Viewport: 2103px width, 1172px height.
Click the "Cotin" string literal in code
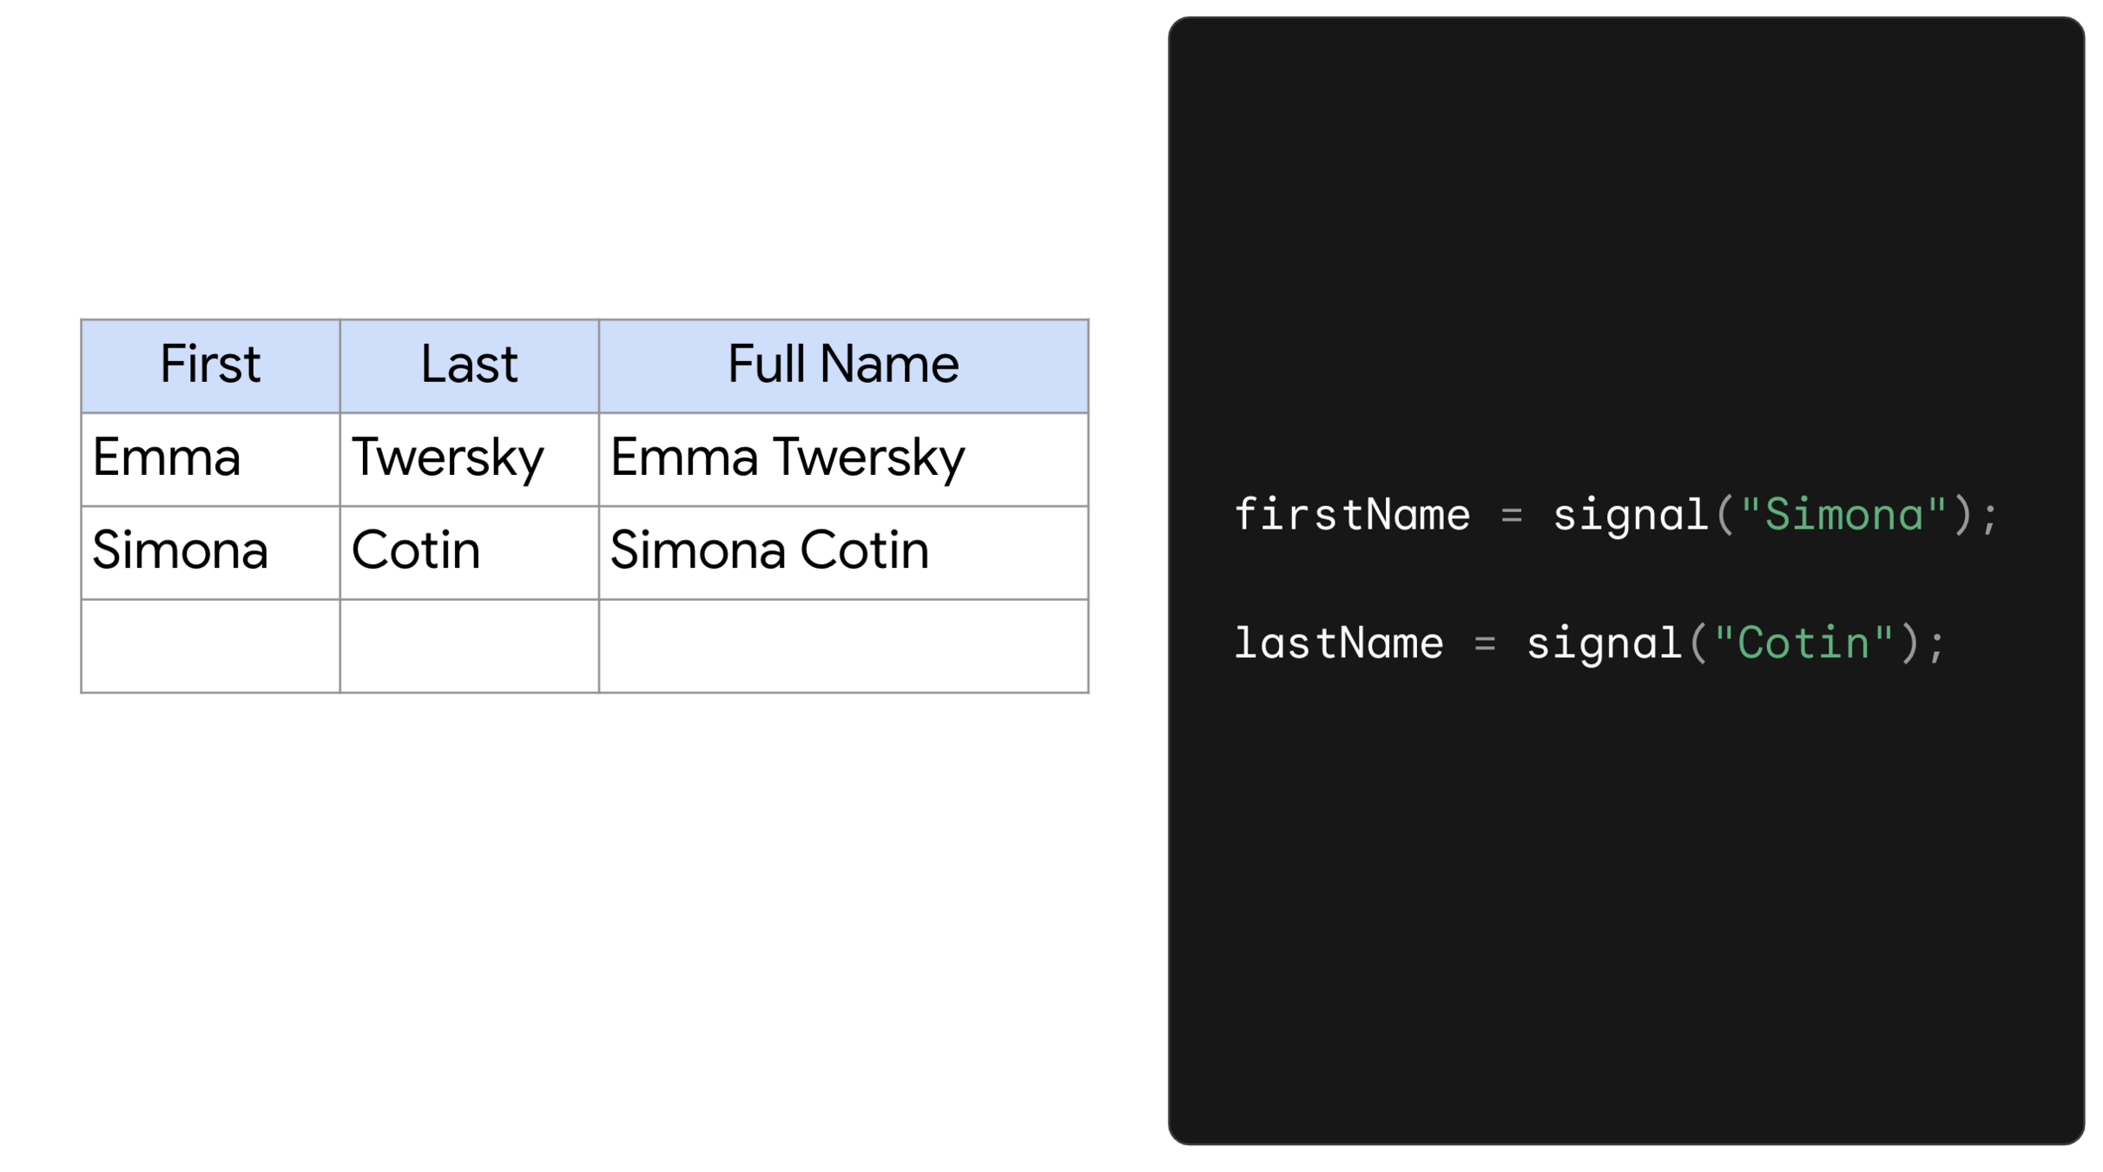[1803, 643]
